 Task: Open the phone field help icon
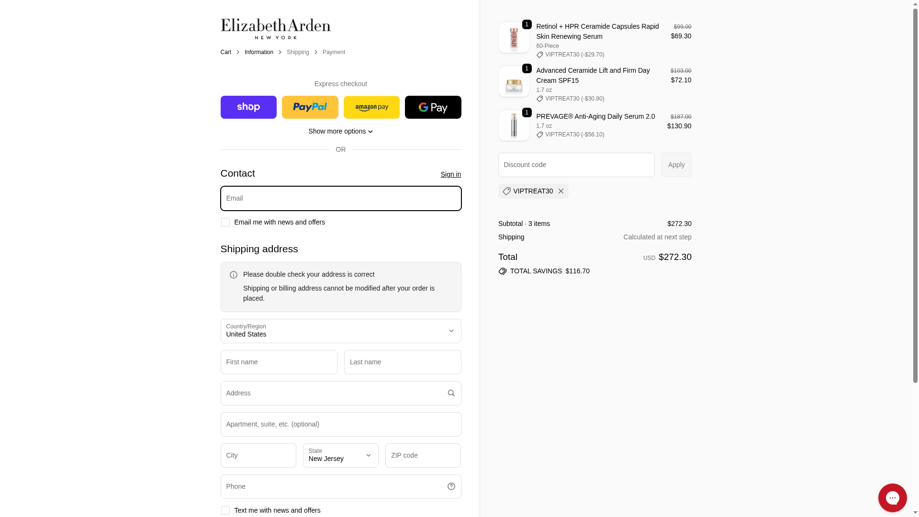click(451, 486)
